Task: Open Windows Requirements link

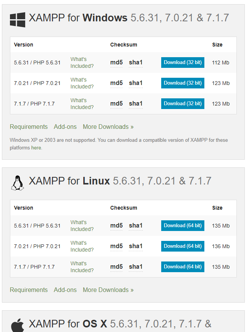Action: (x=29, y=127)
